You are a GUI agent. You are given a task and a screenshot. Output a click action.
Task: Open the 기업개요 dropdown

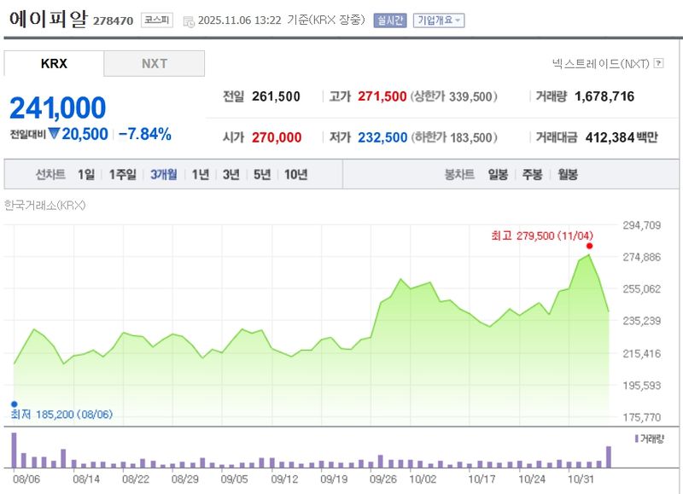click(439, 20)
